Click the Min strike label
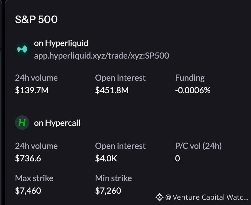251x205 pixels. click(x=113, y=178)
